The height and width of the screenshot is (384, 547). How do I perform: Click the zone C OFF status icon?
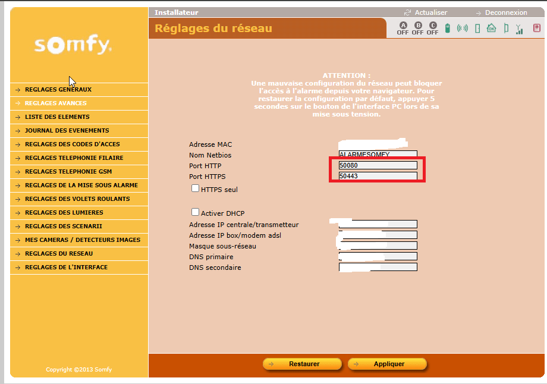[432, 29]
